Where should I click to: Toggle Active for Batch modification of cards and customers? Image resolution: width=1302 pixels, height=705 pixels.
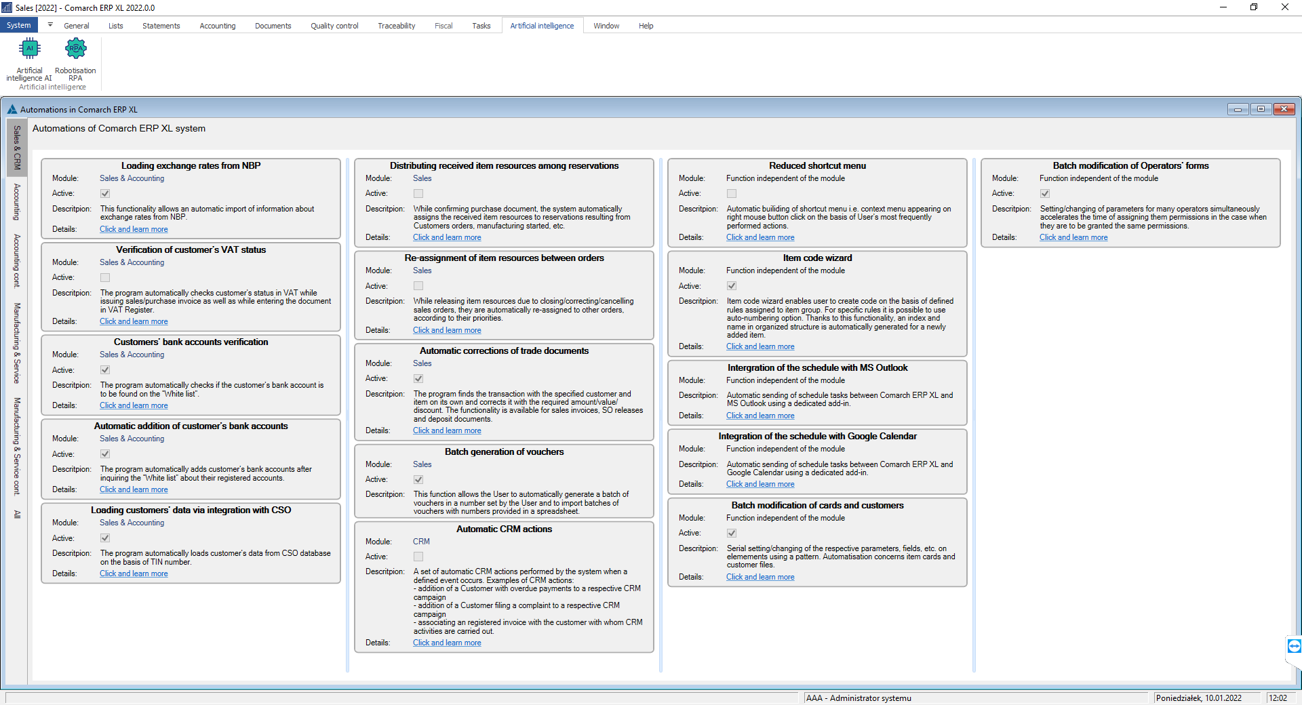click(732, 533)
